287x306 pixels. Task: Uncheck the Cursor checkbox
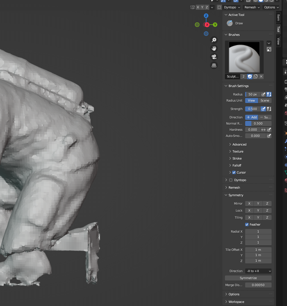click(x=234, y=172)
